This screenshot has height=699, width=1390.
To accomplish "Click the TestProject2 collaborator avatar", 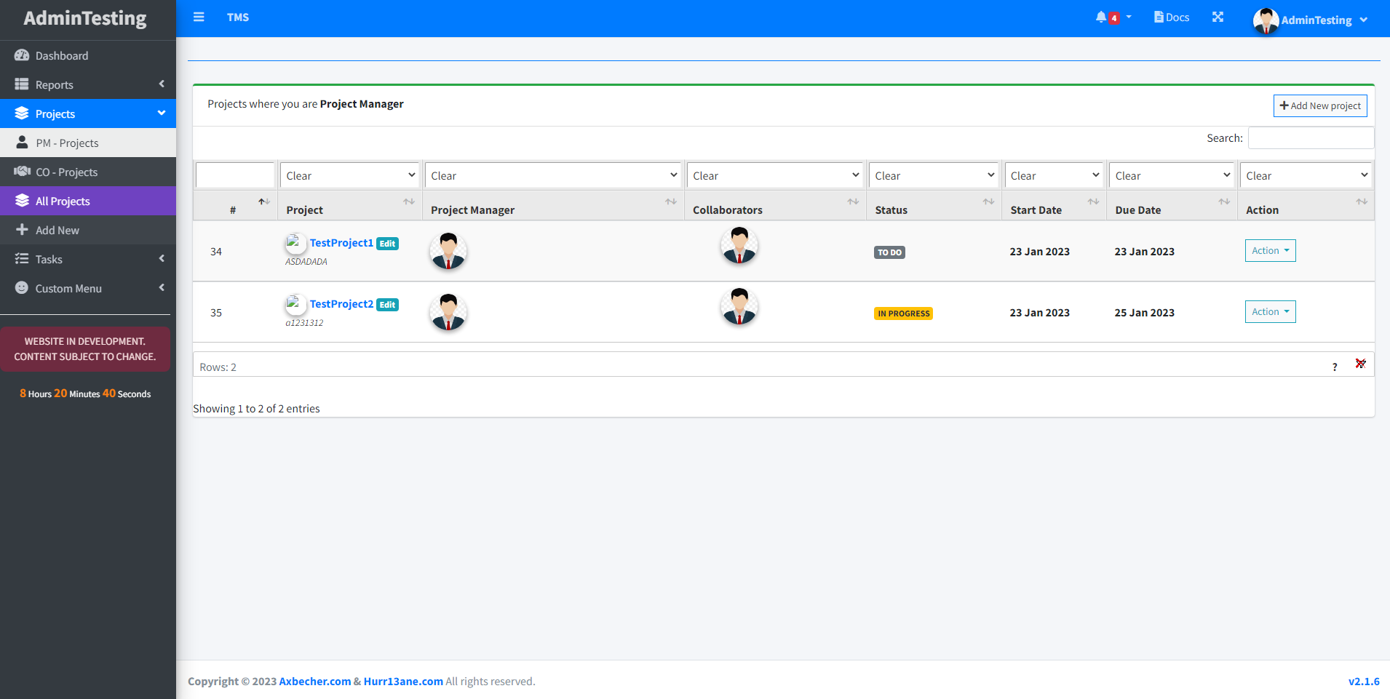I will 739,307.
